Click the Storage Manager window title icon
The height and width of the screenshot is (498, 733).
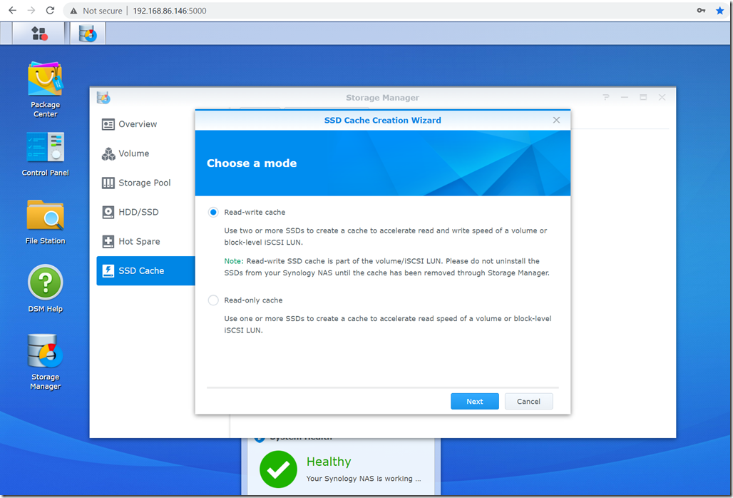tap(103, 97)
